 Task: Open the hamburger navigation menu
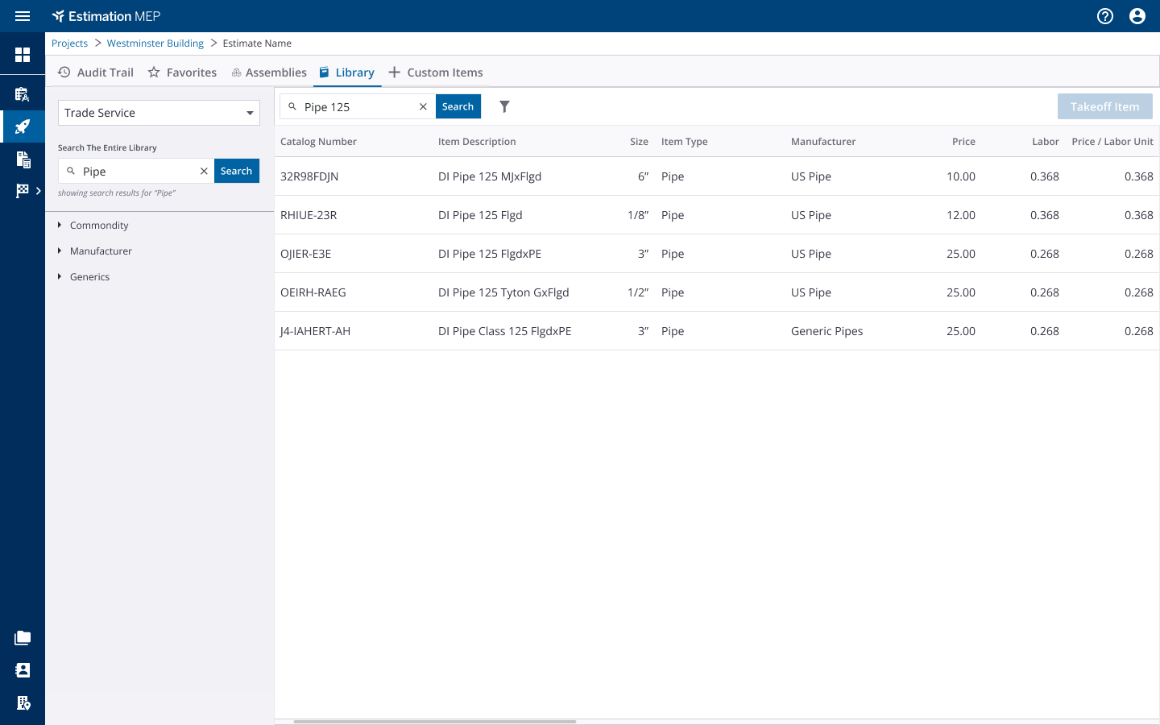click(23, 16)
